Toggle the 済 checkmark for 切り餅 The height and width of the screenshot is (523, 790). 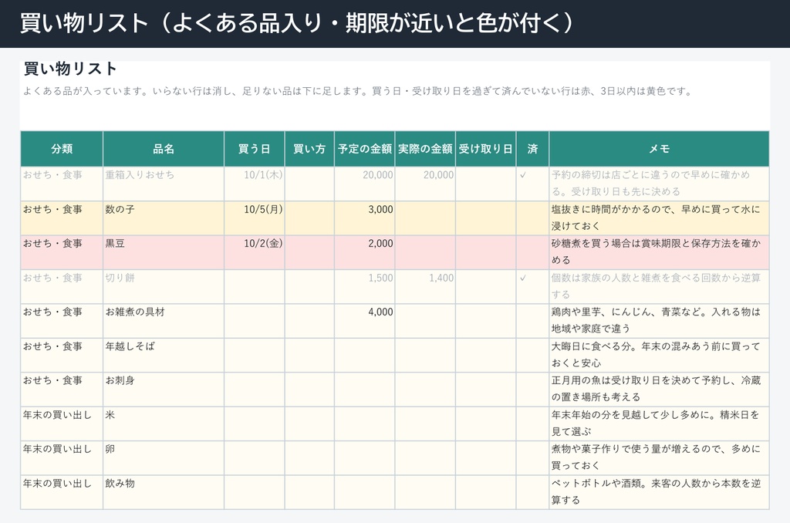(x=532, y=287)
